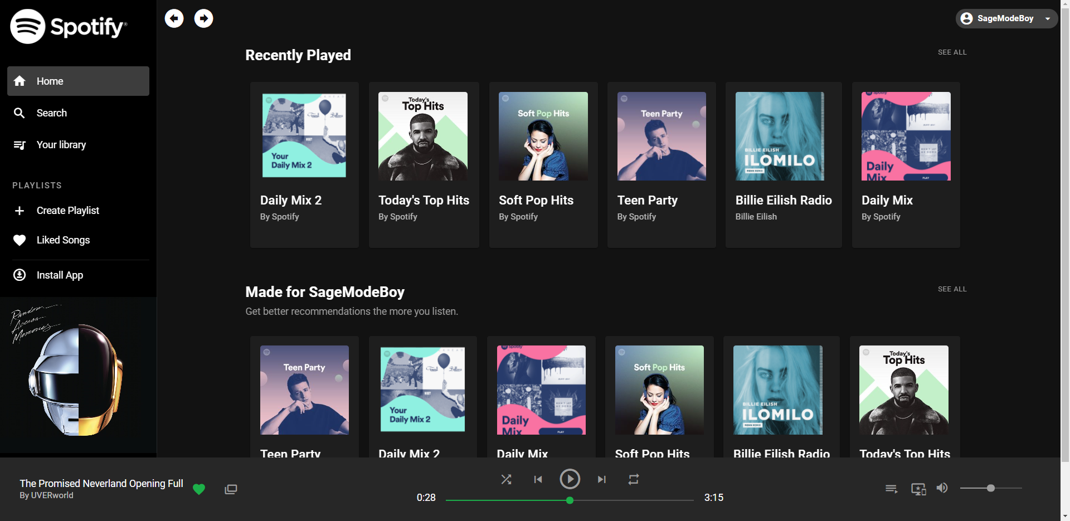Viewport: 1070px width, 521px height.
Task: Open Soft Pop Hits cover in Recently Played
Action: click(543, 136)
